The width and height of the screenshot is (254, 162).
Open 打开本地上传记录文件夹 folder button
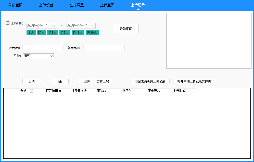pos(194,81)
